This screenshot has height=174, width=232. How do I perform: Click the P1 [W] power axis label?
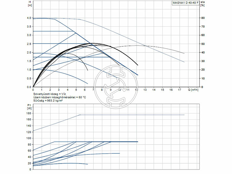[x=29, y=106]
